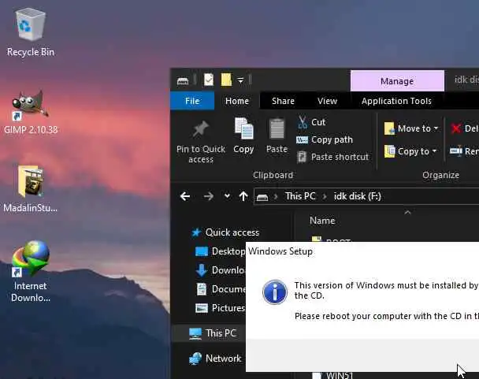
Task: Switch to the Home ribbon tab
Action: point(237,101)
